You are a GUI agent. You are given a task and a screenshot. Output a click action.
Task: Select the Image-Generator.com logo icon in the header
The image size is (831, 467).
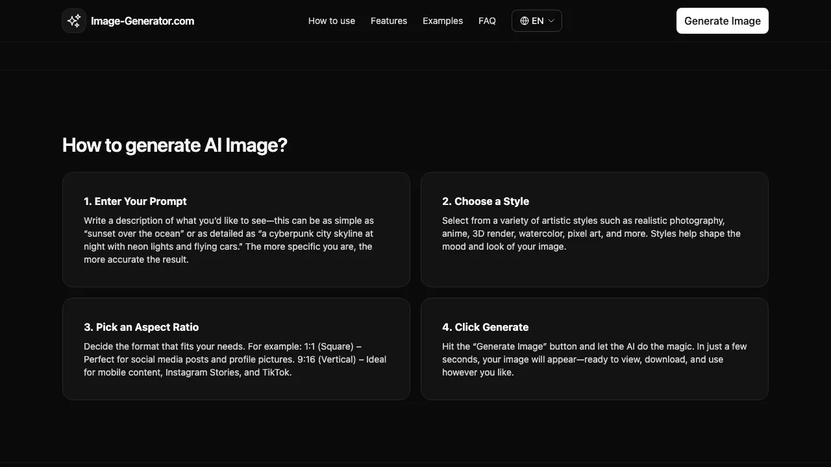(x=73, y=20)
